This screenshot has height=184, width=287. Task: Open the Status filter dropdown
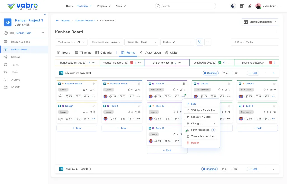coord(177,42)
